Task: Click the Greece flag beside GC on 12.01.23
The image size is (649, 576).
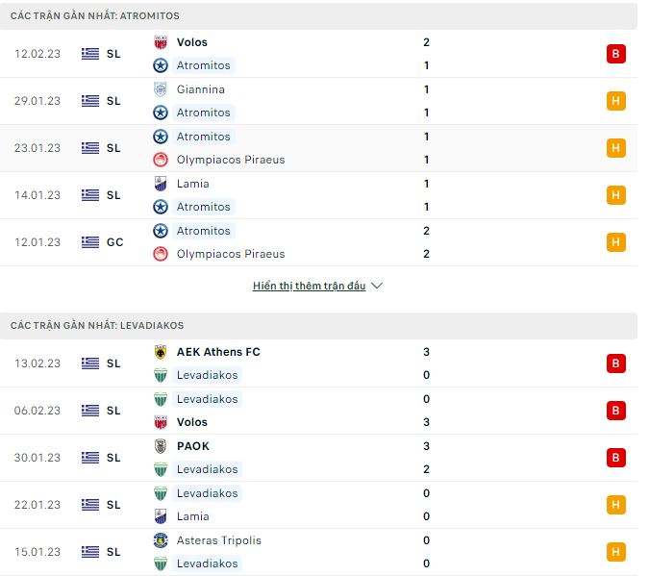Action: 90,242
